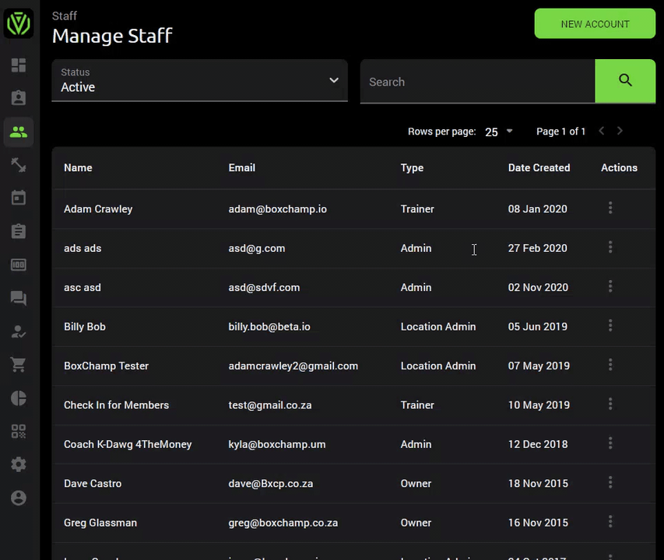Open actions menu for Check In for Members
The height and width of the screenshot is (560, 664).
[610, 404]
